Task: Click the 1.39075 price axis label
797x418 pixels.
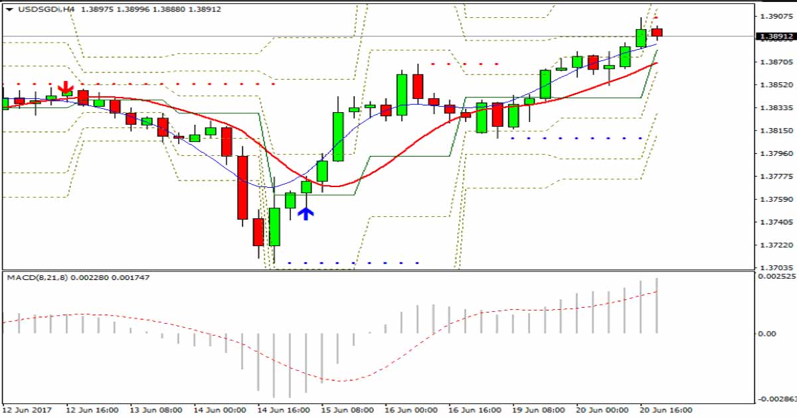Action: pos(774,16)
